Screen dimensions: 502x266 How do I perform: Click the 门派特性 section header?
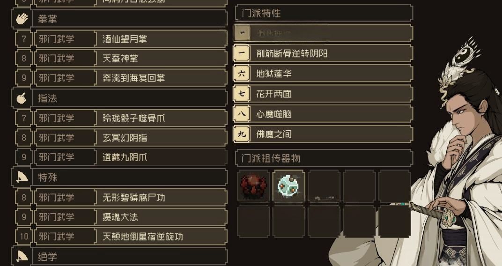[x=324, y=13]
